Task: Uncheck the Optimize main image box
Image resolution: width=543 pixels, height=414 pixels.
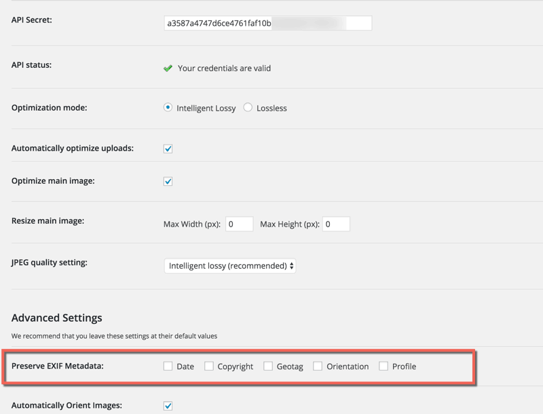Action: click(x=168, y=181)
